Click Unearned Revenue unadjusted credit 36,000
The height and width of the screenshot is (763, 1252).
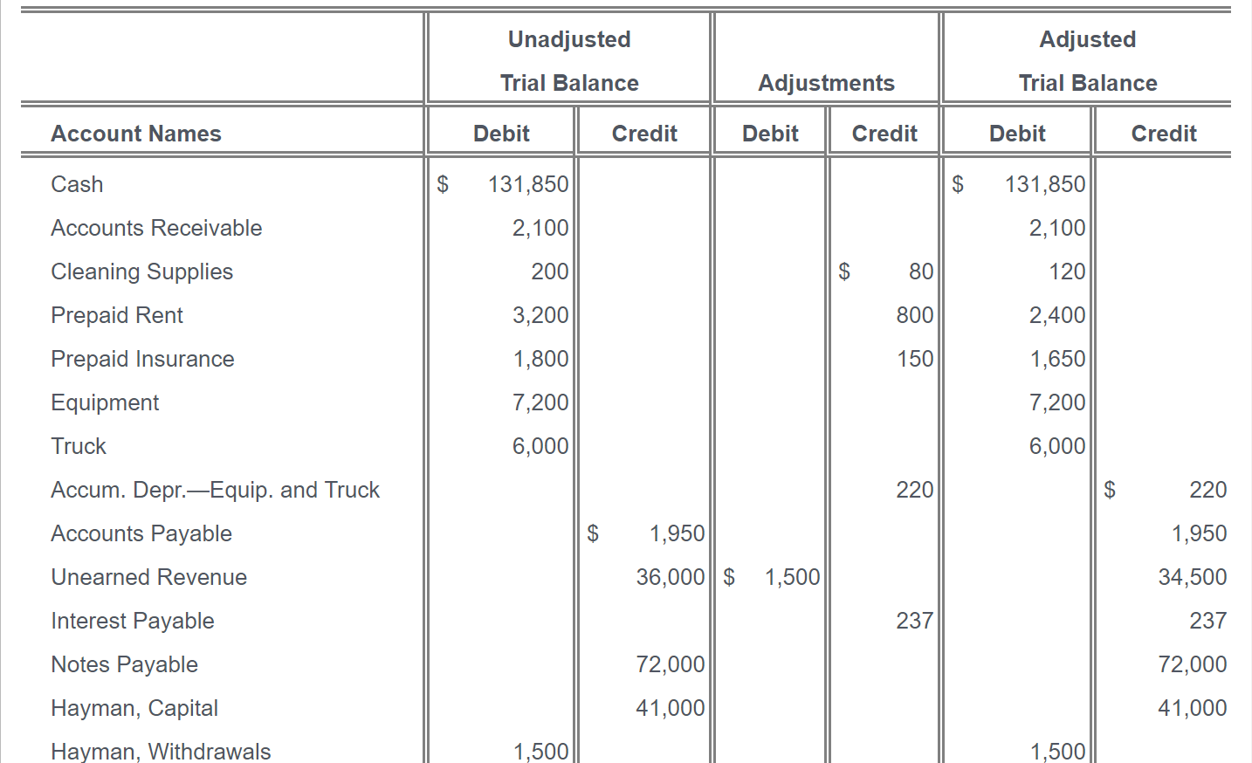[670, 577]
